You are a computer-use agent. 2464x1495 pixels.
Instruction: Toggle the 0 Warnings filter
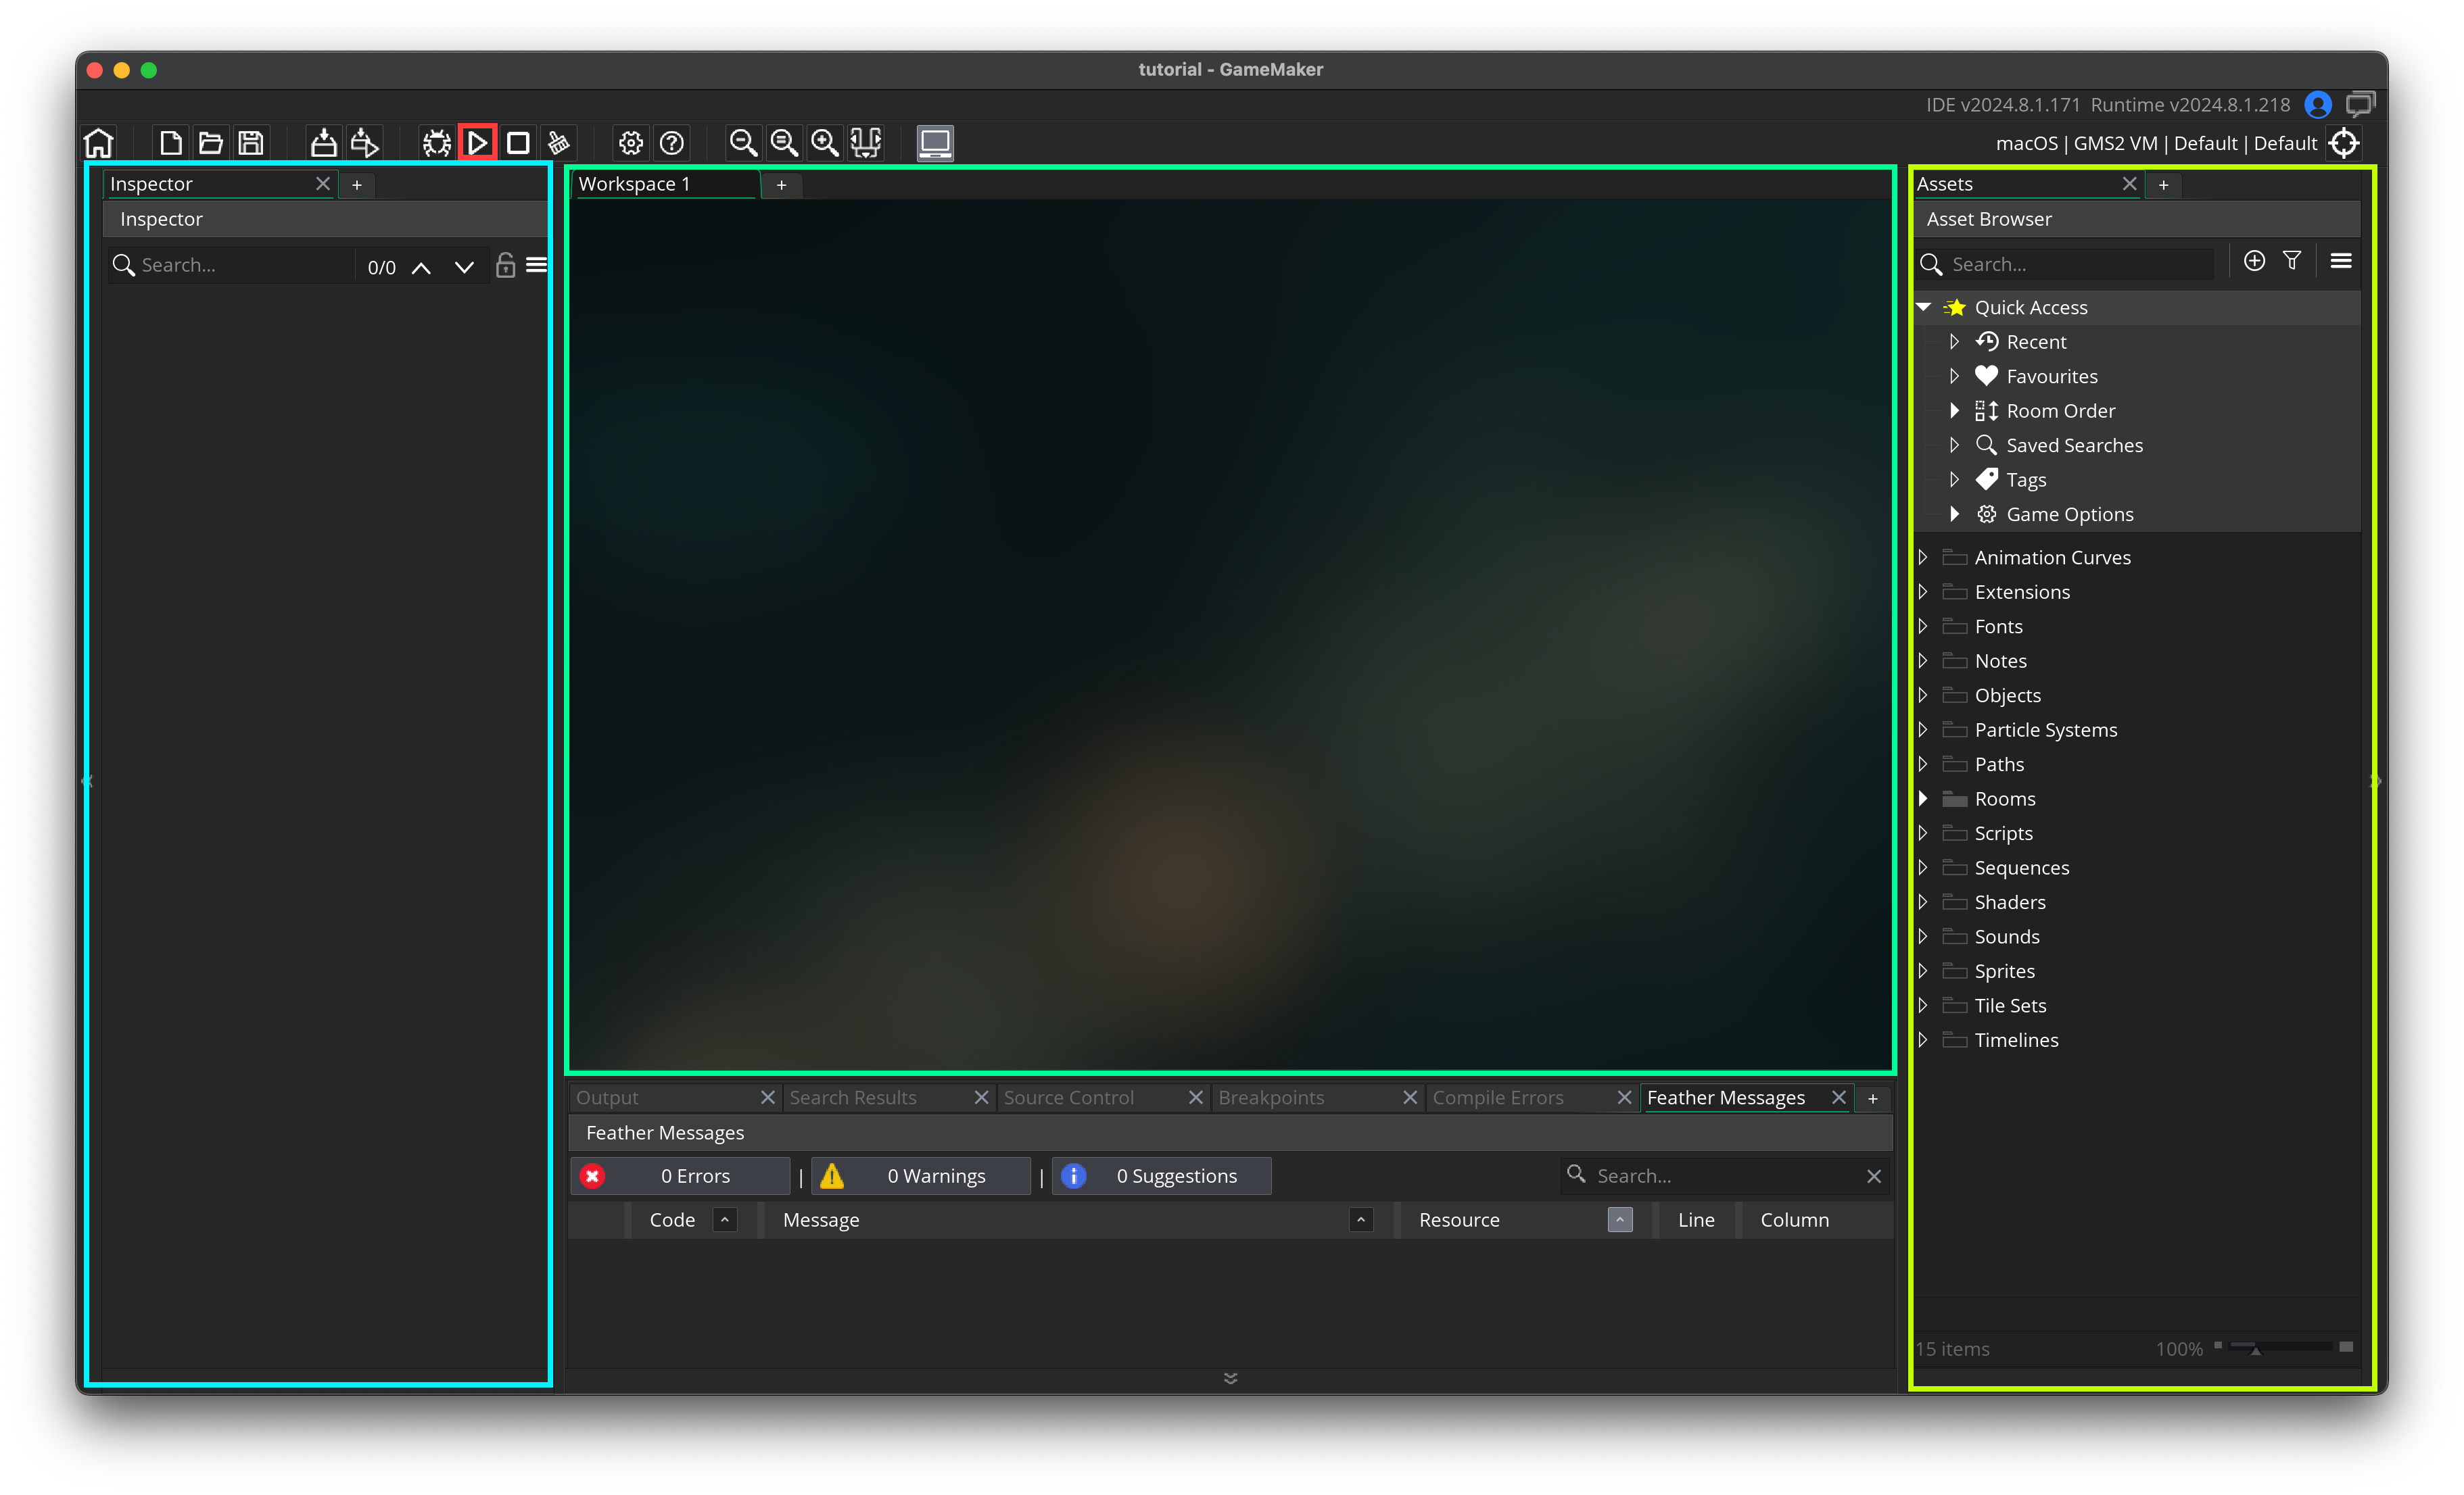coord(921,1176)
